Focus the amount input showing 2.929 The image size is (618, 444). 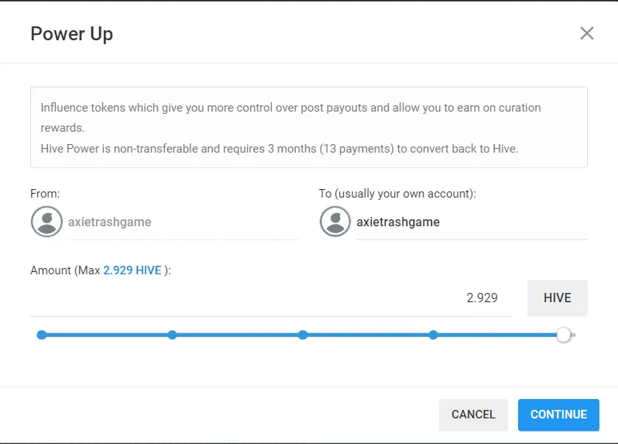tap(271, 298)
